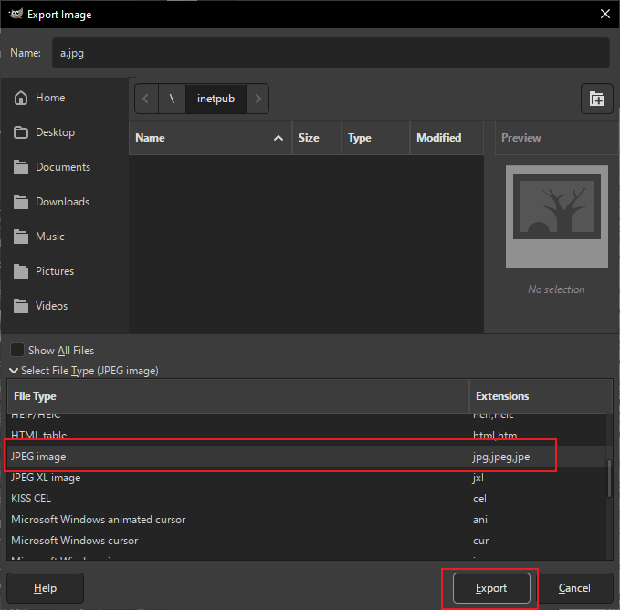The width and height of the screenshot is (620, 610).
Task: Open the Desktop folder in sidebar
Action: point(55,132)
